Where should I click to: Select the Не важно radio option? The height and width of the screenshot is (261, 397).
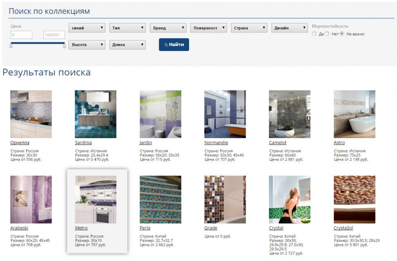(x=342, y=33)
